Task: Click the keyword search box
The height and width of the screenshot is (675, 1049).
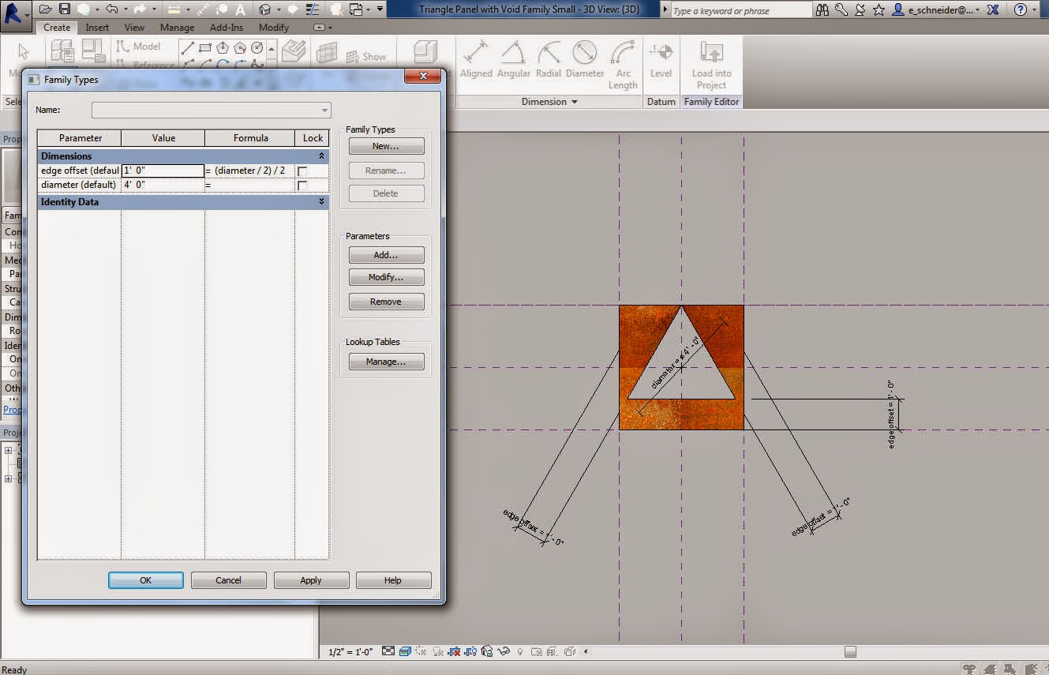Action: 740,10
